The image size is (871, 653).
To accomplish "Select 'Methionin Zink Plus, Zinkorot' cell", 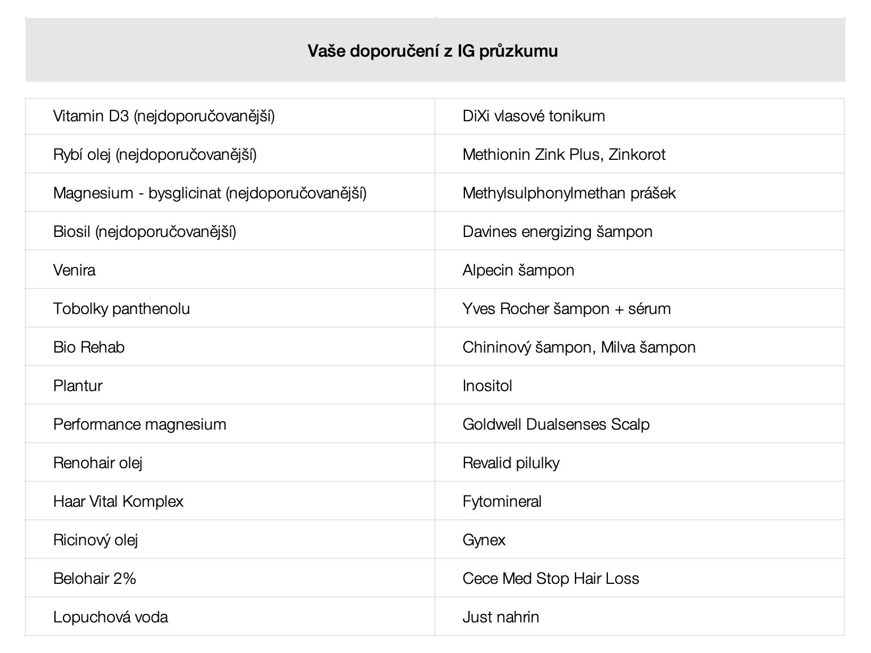I will (x=564, y=155).
